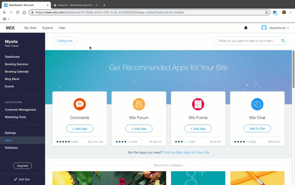Open My Sites menu
295x185 pixels.
tap(30, 28)
